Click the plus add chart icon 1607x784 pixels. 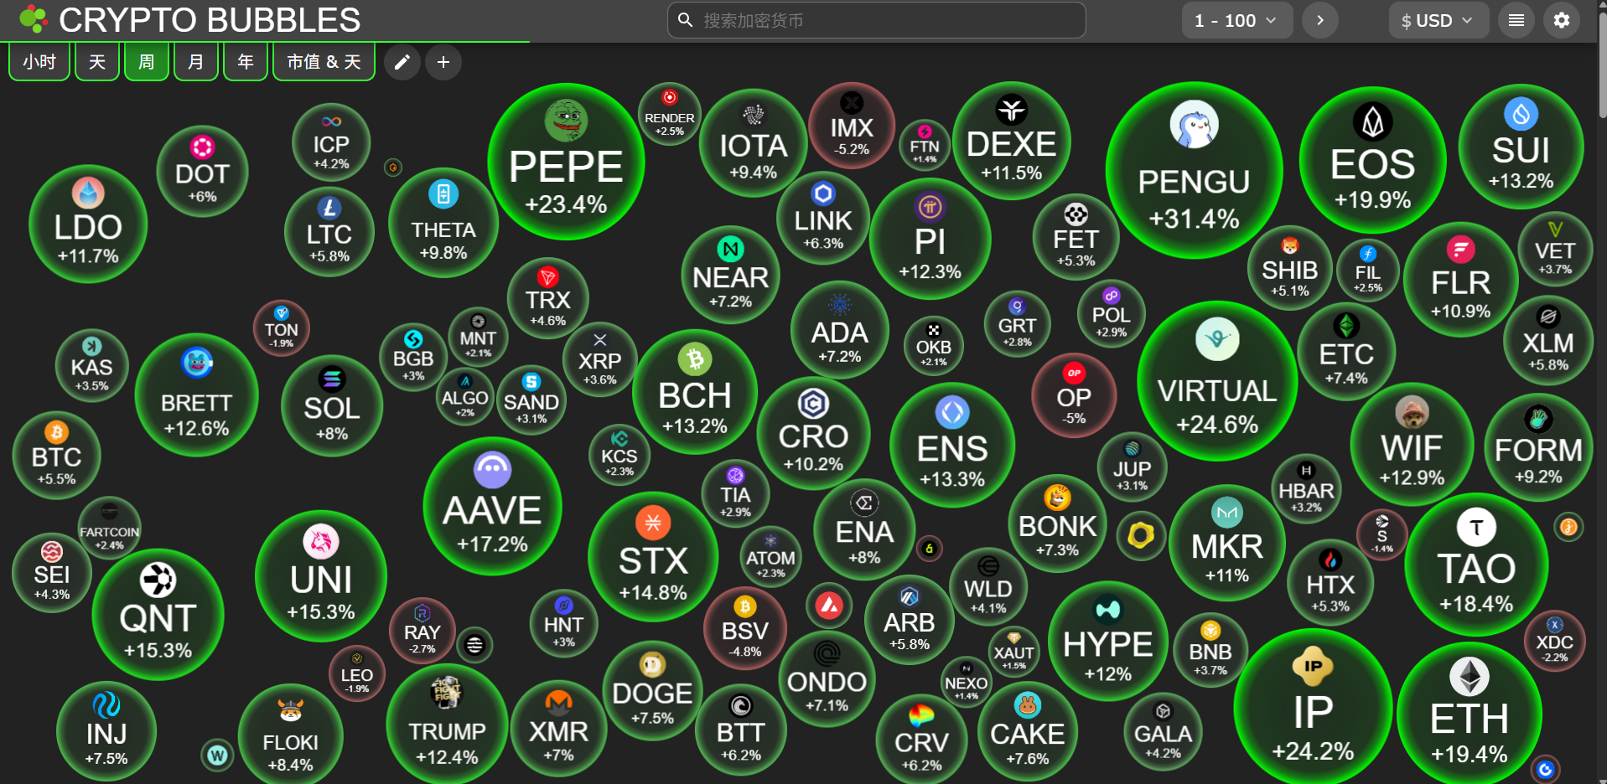pyautogui.click(x=443, y=62)
